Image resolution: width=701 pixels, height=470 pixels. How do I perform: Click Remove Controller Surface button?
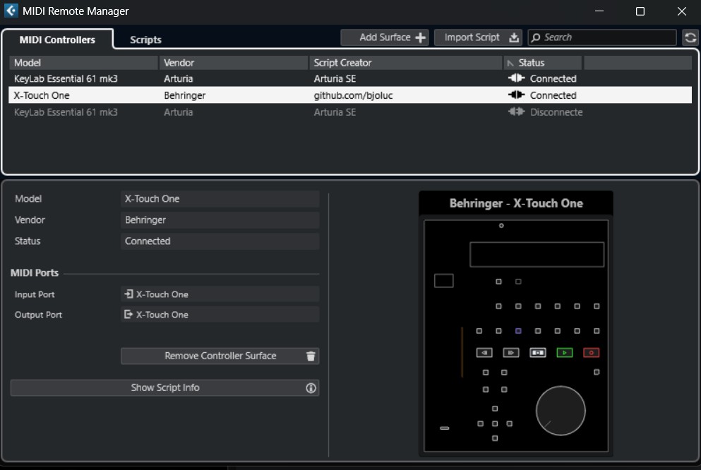click(220, 356)
